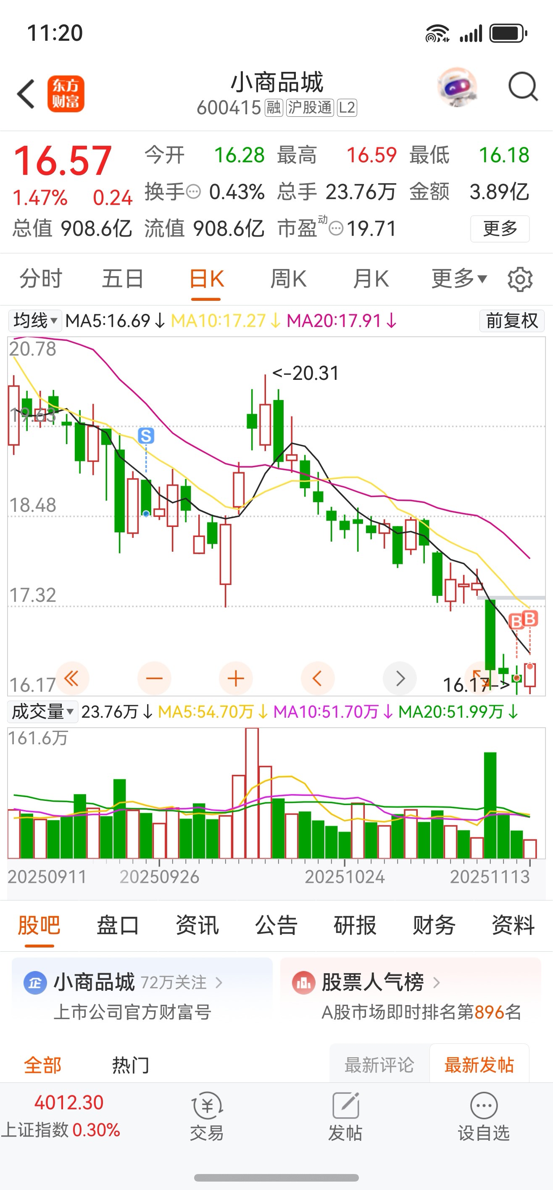Tap the volume MA20:51.99万 label

458,711
